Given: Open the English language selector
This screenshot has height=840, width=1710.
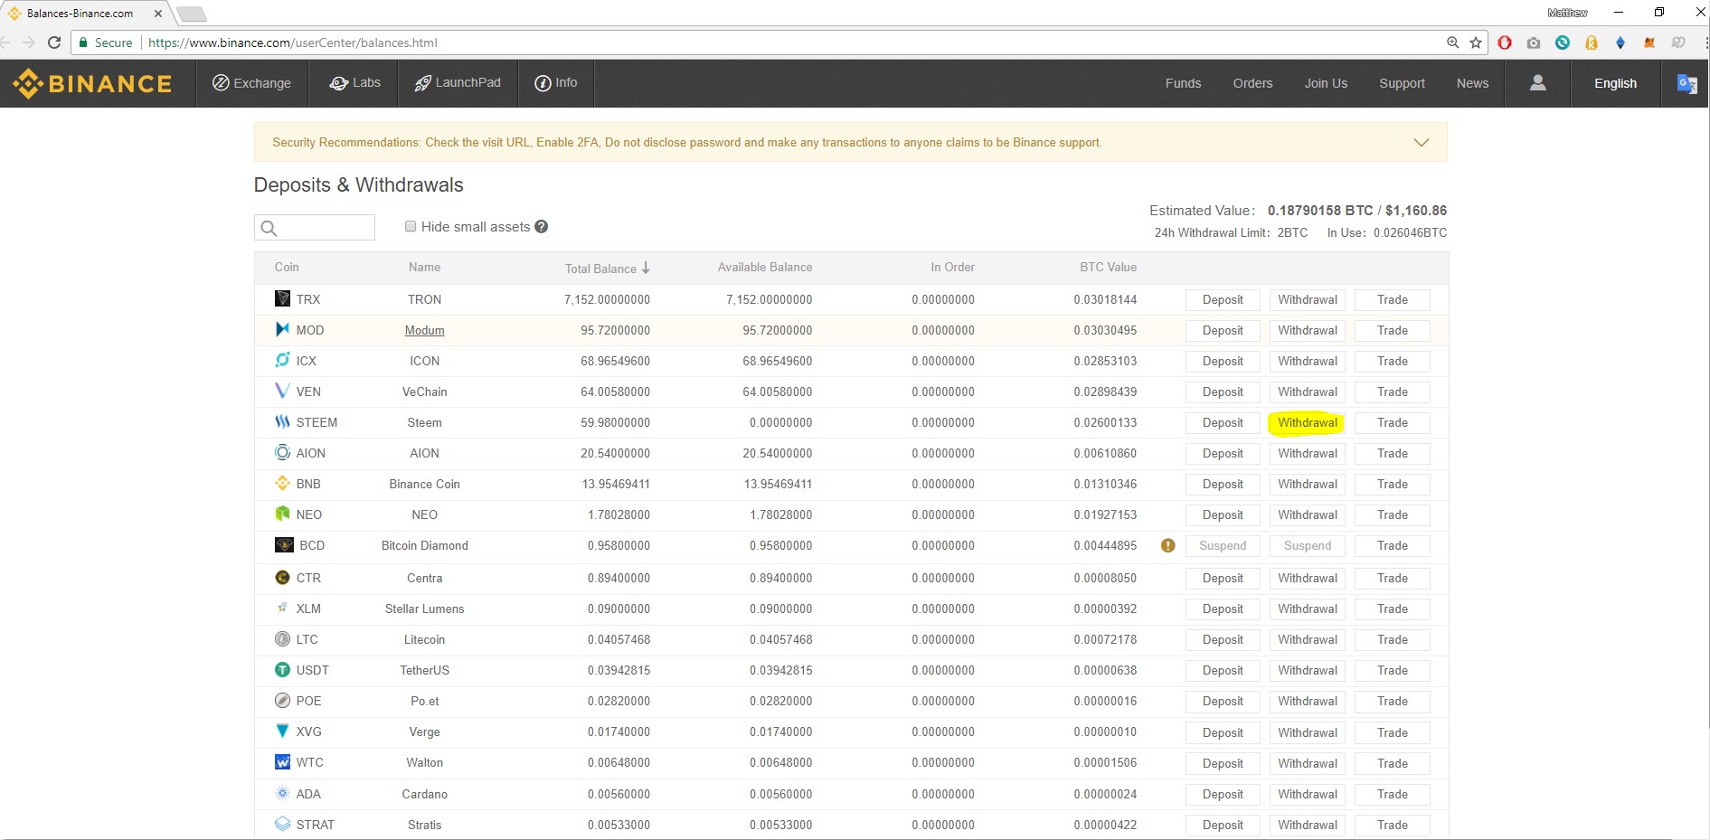Looking at the screenshot, I should coord(1615,83).
